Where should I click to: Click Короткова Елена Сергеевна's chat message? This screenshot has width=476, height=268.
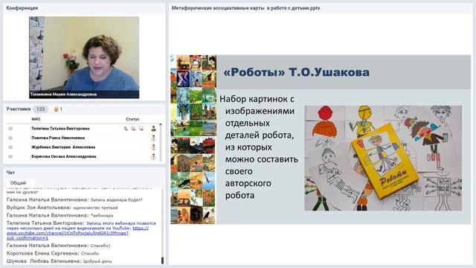(x=53, y=253)
